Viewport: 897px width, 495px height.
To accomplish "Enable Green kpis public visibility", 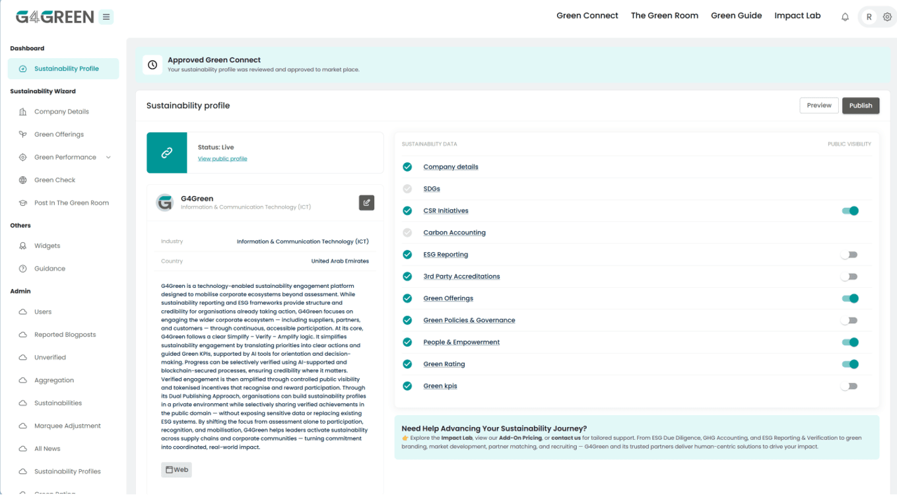I will pyautogui.click(x=849, y=386).
